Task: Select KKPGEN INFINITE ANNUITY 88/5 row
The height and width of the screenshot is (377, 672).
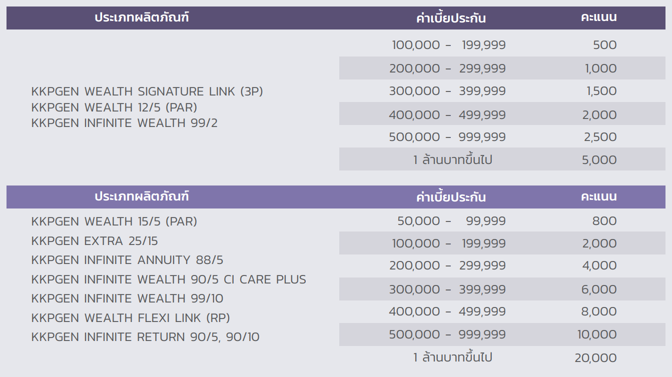Action: (x=127, y=260)
